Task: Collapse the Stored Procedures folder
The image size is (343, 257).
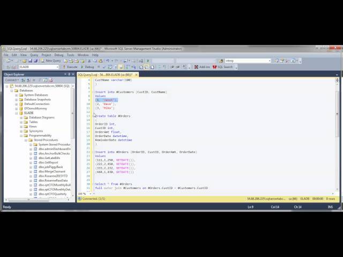Action: [x=26, y=140]
